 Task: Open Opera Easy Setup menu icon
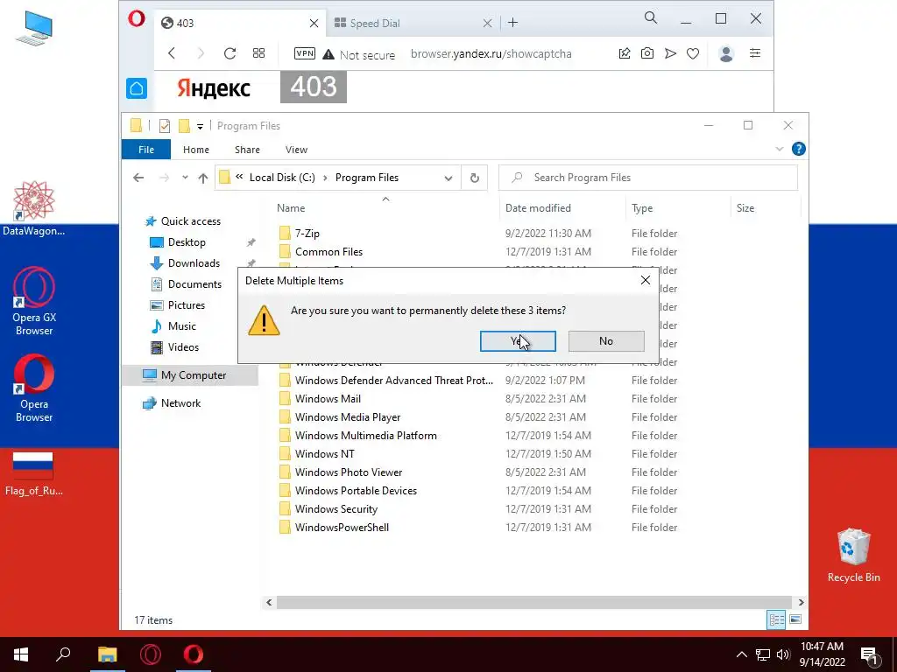click(x=755, y=53)
